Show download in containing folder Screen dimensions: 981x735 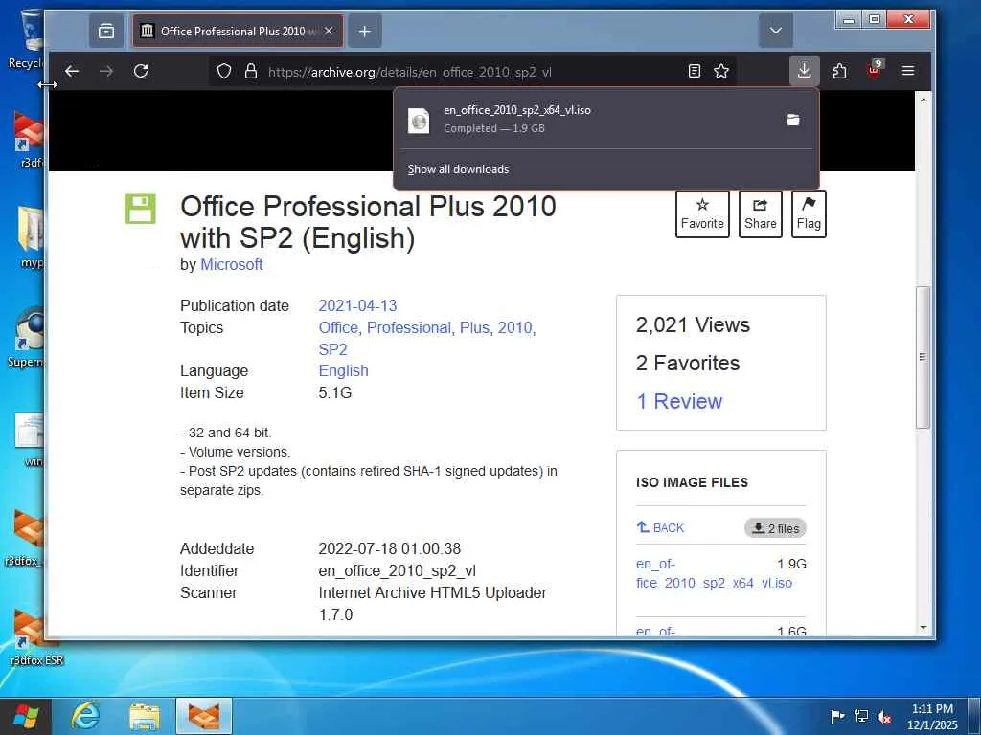click(x=793, y=120)
